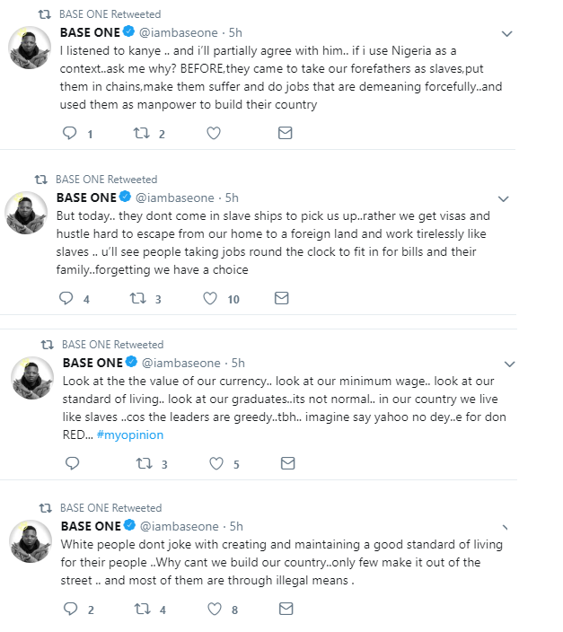Screen dimensions: 563x632
Task: Open the BASE ONE avatar on the last tweet
Action: coord(31,541)
